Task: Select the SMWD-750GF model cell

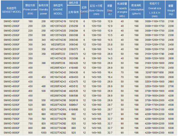Action: point(12,124)
